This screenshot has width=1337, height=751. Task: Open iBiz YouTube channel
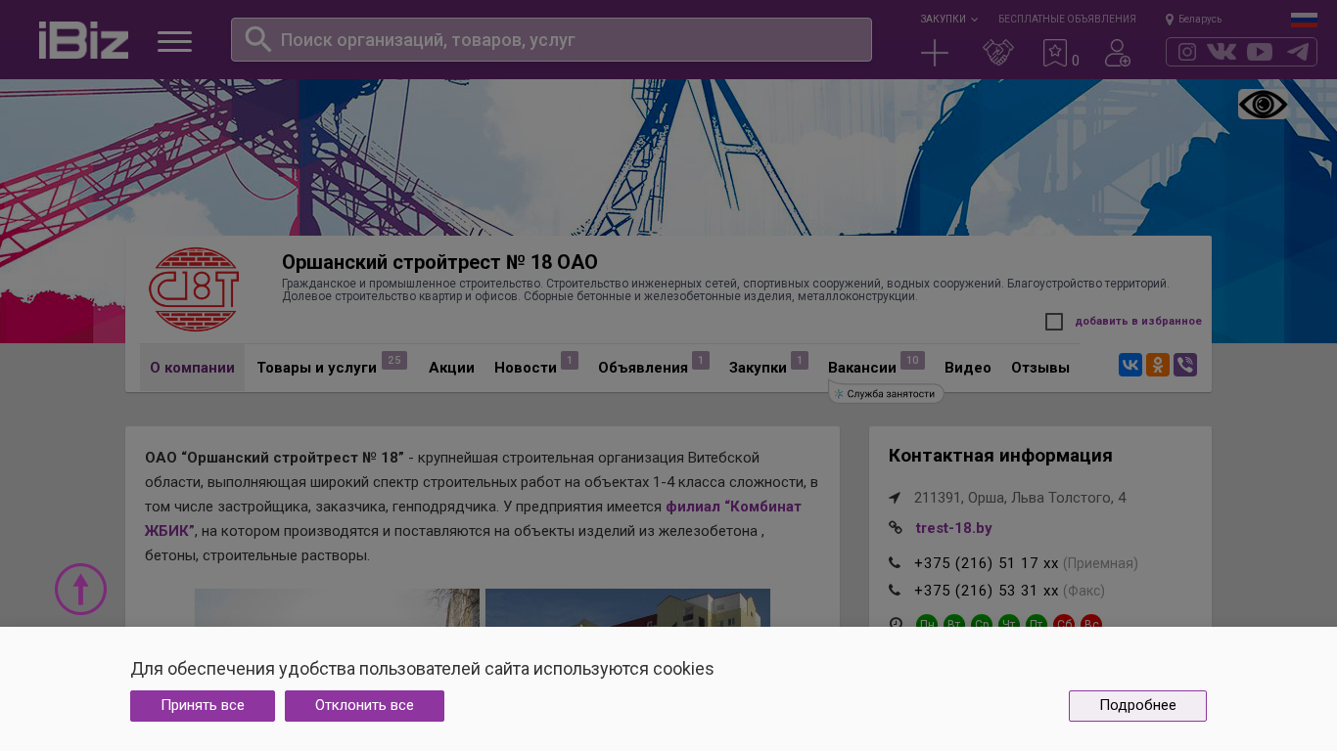click(1260, 52)
